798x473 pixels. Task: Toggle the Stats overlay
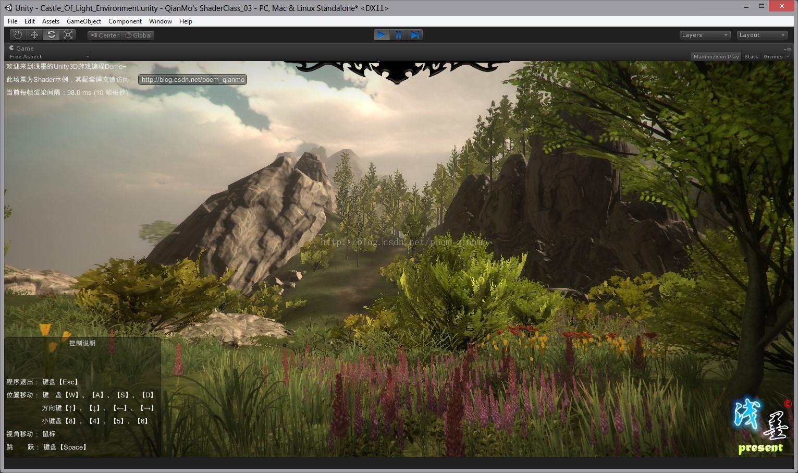pos(751,57)
